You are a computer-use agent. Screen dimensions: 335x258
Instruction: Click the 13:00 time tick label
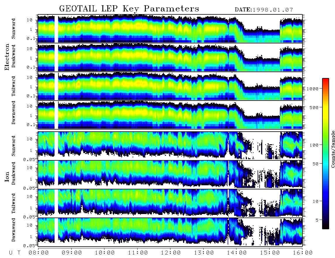click(204, 253)
